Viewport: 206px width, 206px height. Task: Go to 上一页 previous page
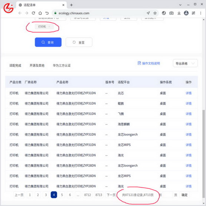point(19,195)
